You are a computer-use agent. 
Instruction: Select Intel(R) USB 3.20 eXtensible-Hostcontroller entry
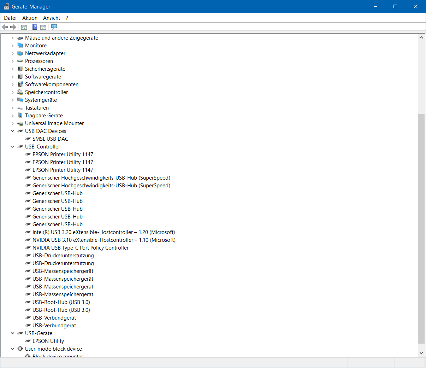point(104,232)
